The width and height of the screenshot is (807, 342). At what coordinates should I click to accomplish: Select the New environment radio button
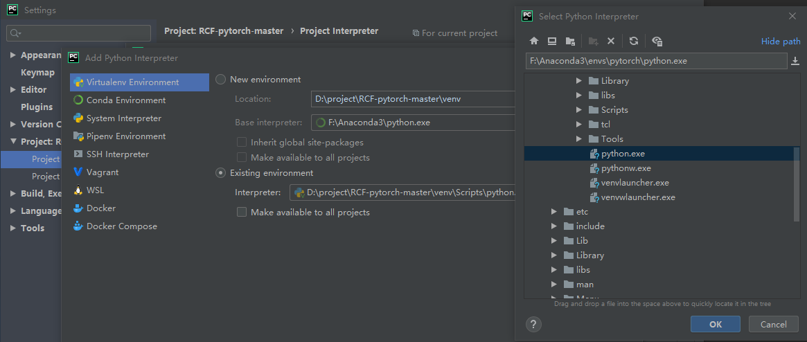pos(221,80)
